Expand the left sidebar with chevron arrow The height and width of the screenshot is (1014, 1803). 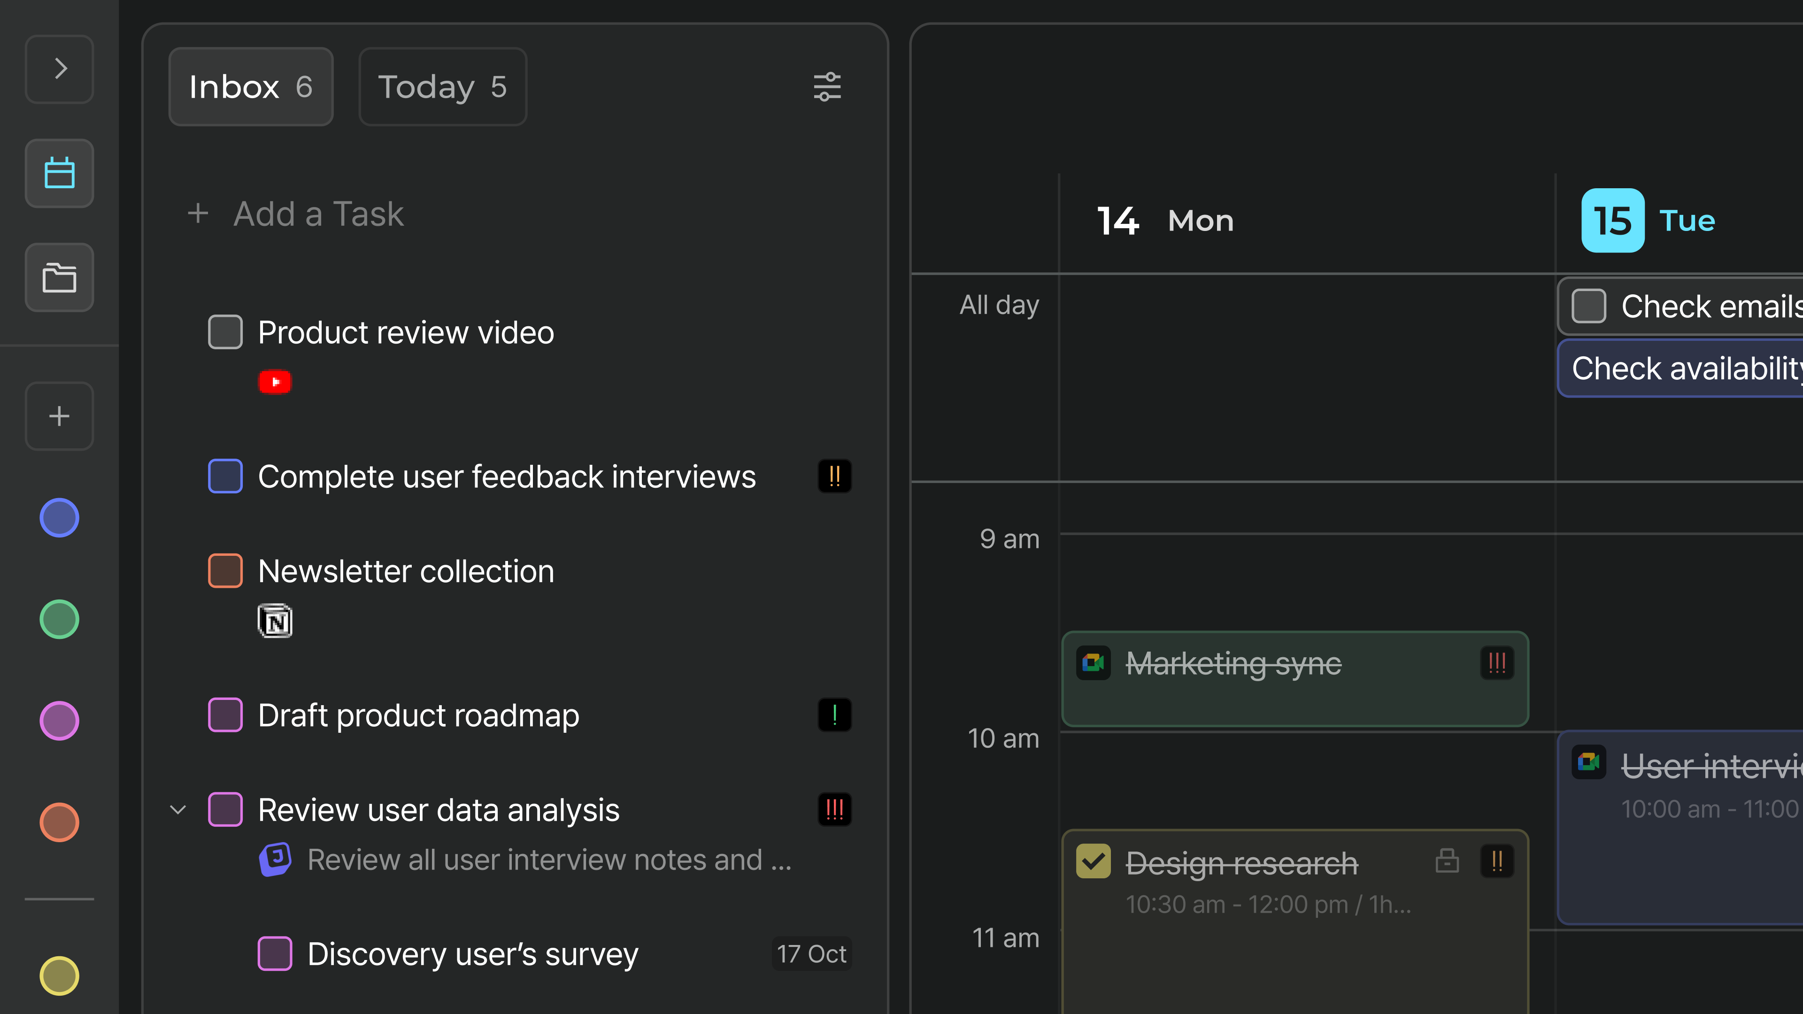point(60,69)
